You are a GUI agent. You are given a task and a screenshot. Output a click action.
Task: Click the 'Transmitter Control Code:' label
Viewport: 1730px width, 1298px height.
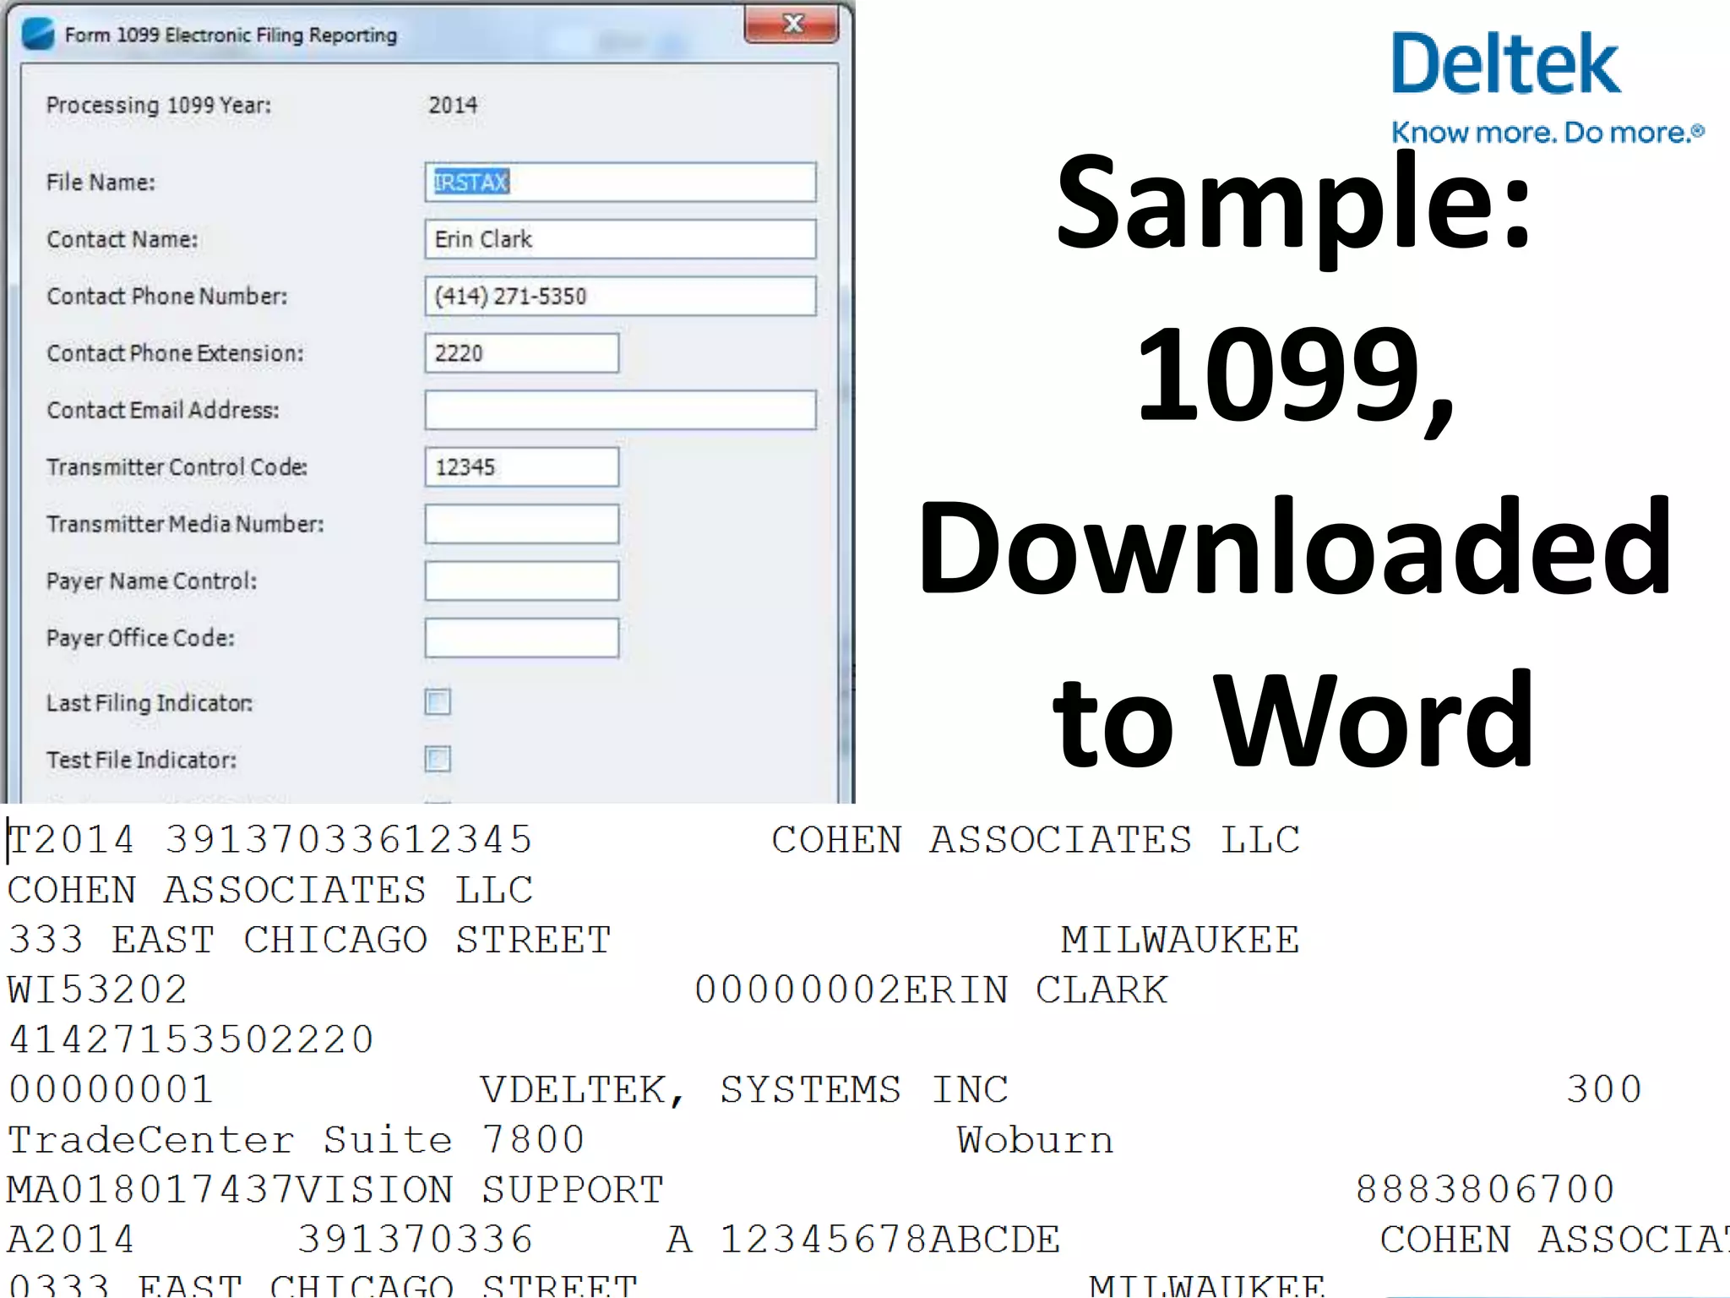[x=177, y=467]
